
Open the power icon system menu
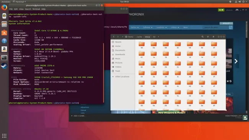pos(243,2)
